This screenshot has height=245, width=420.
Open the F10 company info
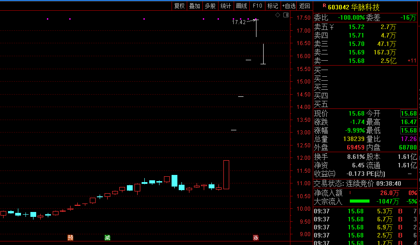[x=257, y=6]
